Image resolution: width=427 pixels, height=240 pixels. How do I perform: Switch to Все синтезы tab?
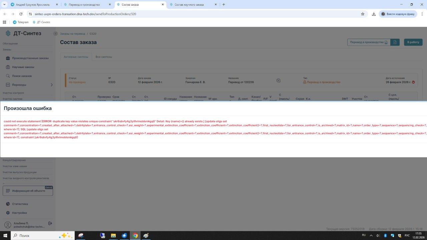104,57
